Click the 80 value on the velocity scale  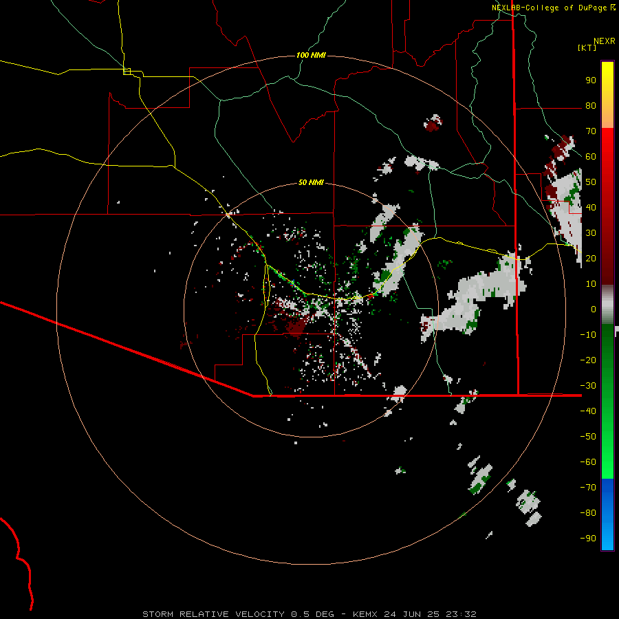point(591,105)
